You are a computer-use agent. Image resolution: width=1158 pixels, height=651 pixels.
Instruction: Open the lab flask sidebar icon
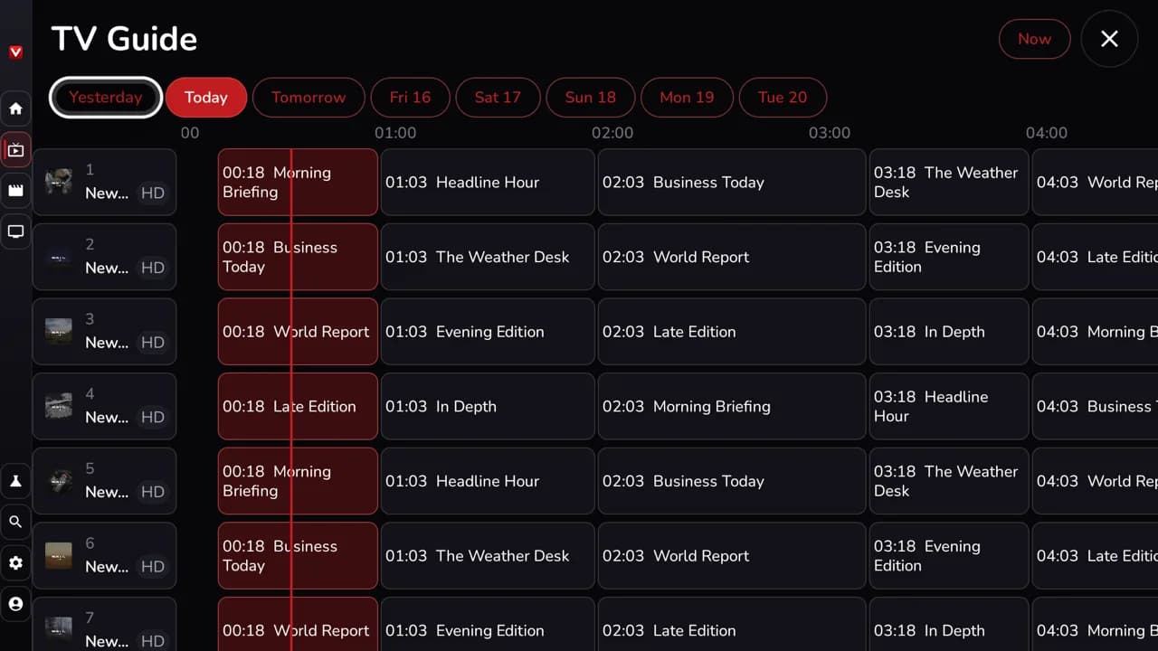(x=15, y=480)
